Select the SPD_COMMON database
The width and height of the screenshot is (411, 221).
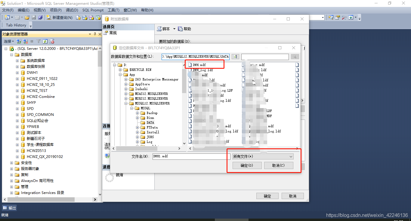[40, 115]
